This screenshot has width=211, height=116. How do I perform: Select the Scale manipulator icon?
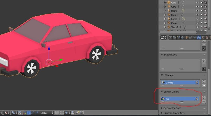(37, 113)
